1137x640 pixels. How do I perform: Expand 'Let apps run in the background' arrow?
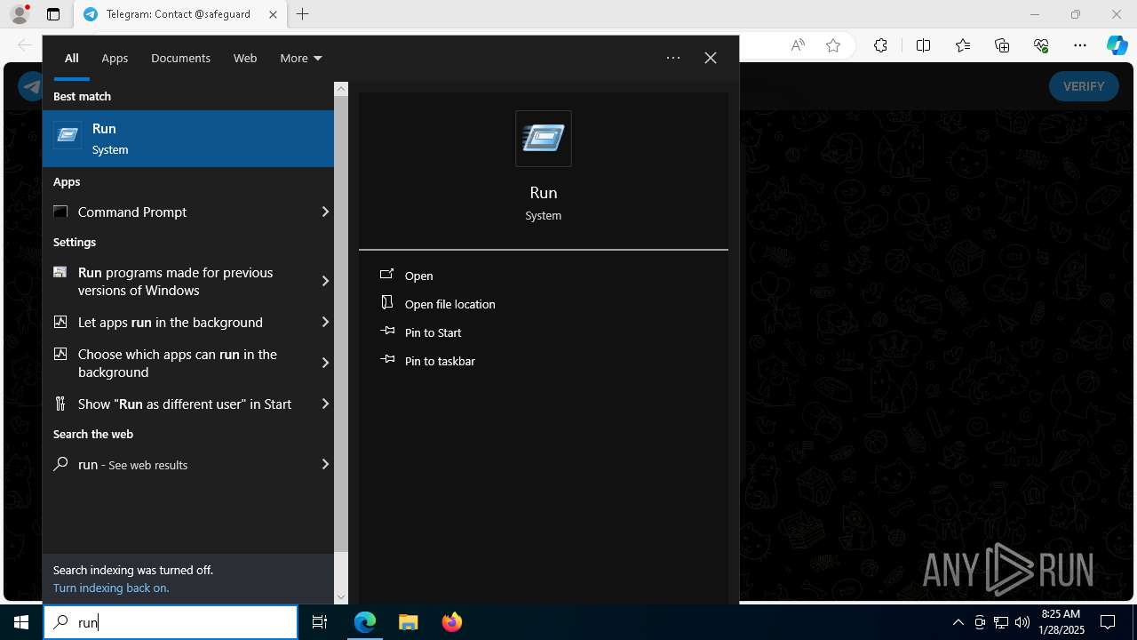point(325,322)
